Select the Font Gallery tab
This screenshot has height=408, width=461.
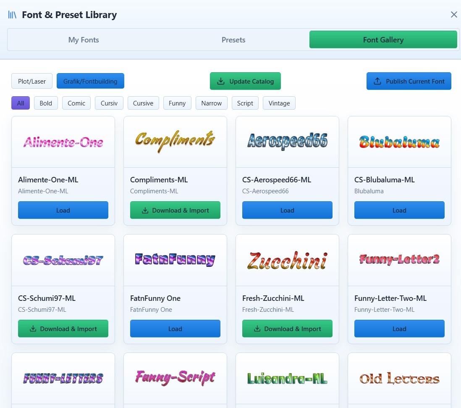pos(383,40)
